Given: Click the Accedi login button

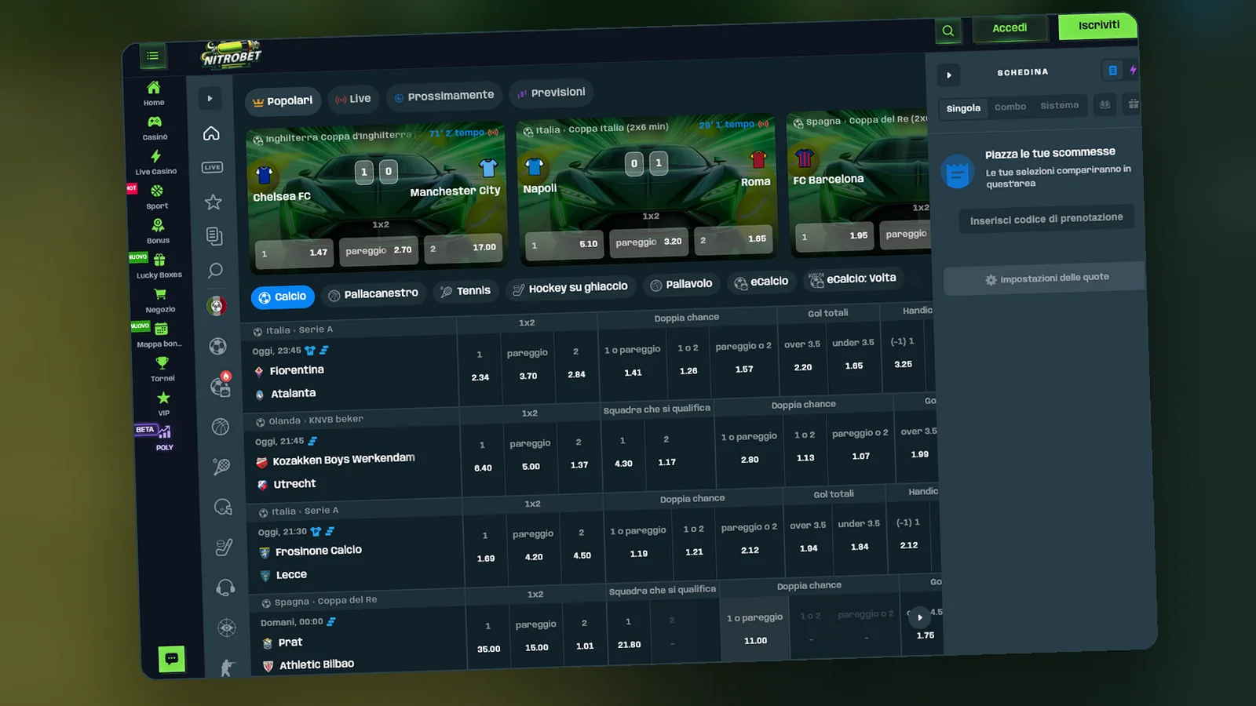Looking at the screenshot, I should pos(1010,28).
